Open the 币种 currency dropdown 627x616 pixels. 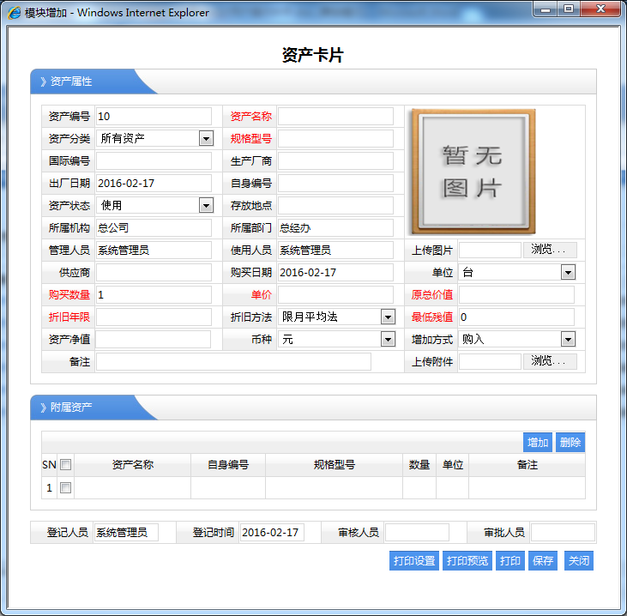tap(388, 340)
